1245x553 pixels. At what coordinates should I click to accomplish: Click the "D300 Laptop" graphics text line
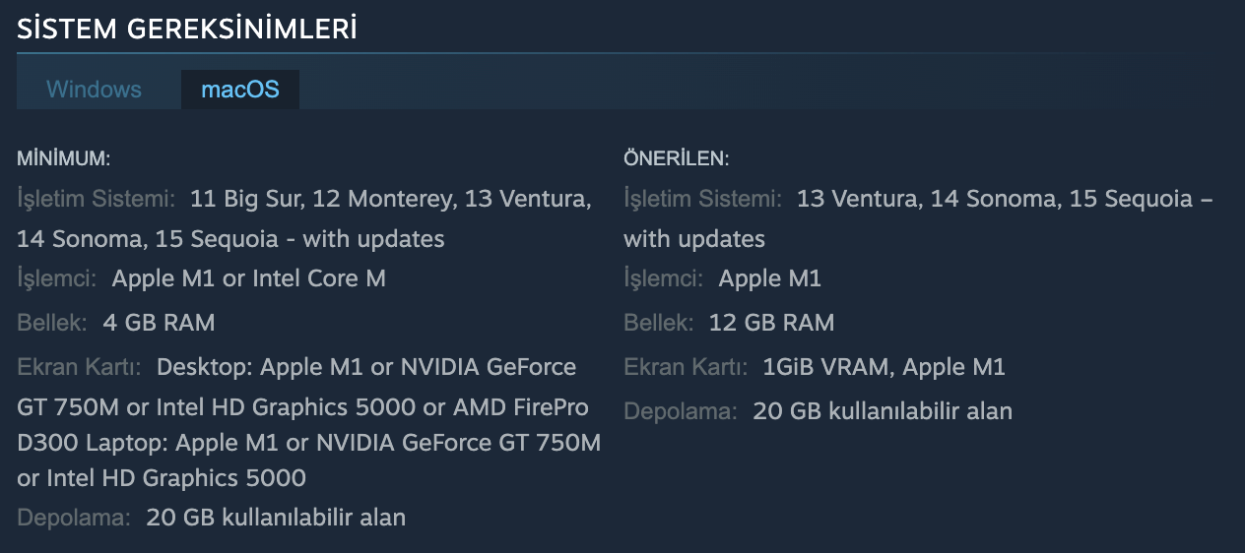point(308,443)
